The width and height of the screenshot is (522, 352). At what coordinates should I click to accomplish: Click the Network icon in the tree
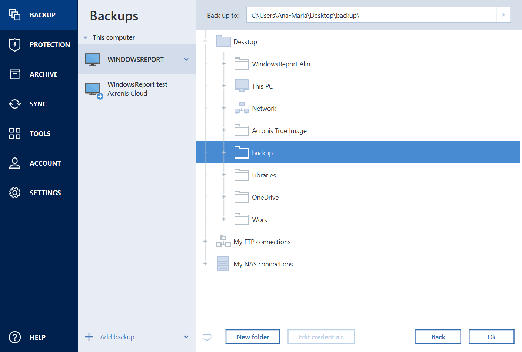click(x=242, y=108)
